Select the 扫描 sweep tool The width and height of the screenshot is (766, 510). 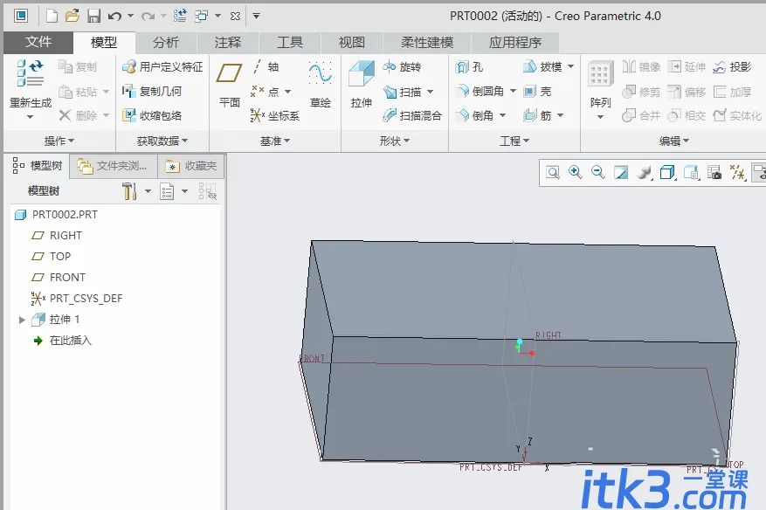tap(402, 92)
